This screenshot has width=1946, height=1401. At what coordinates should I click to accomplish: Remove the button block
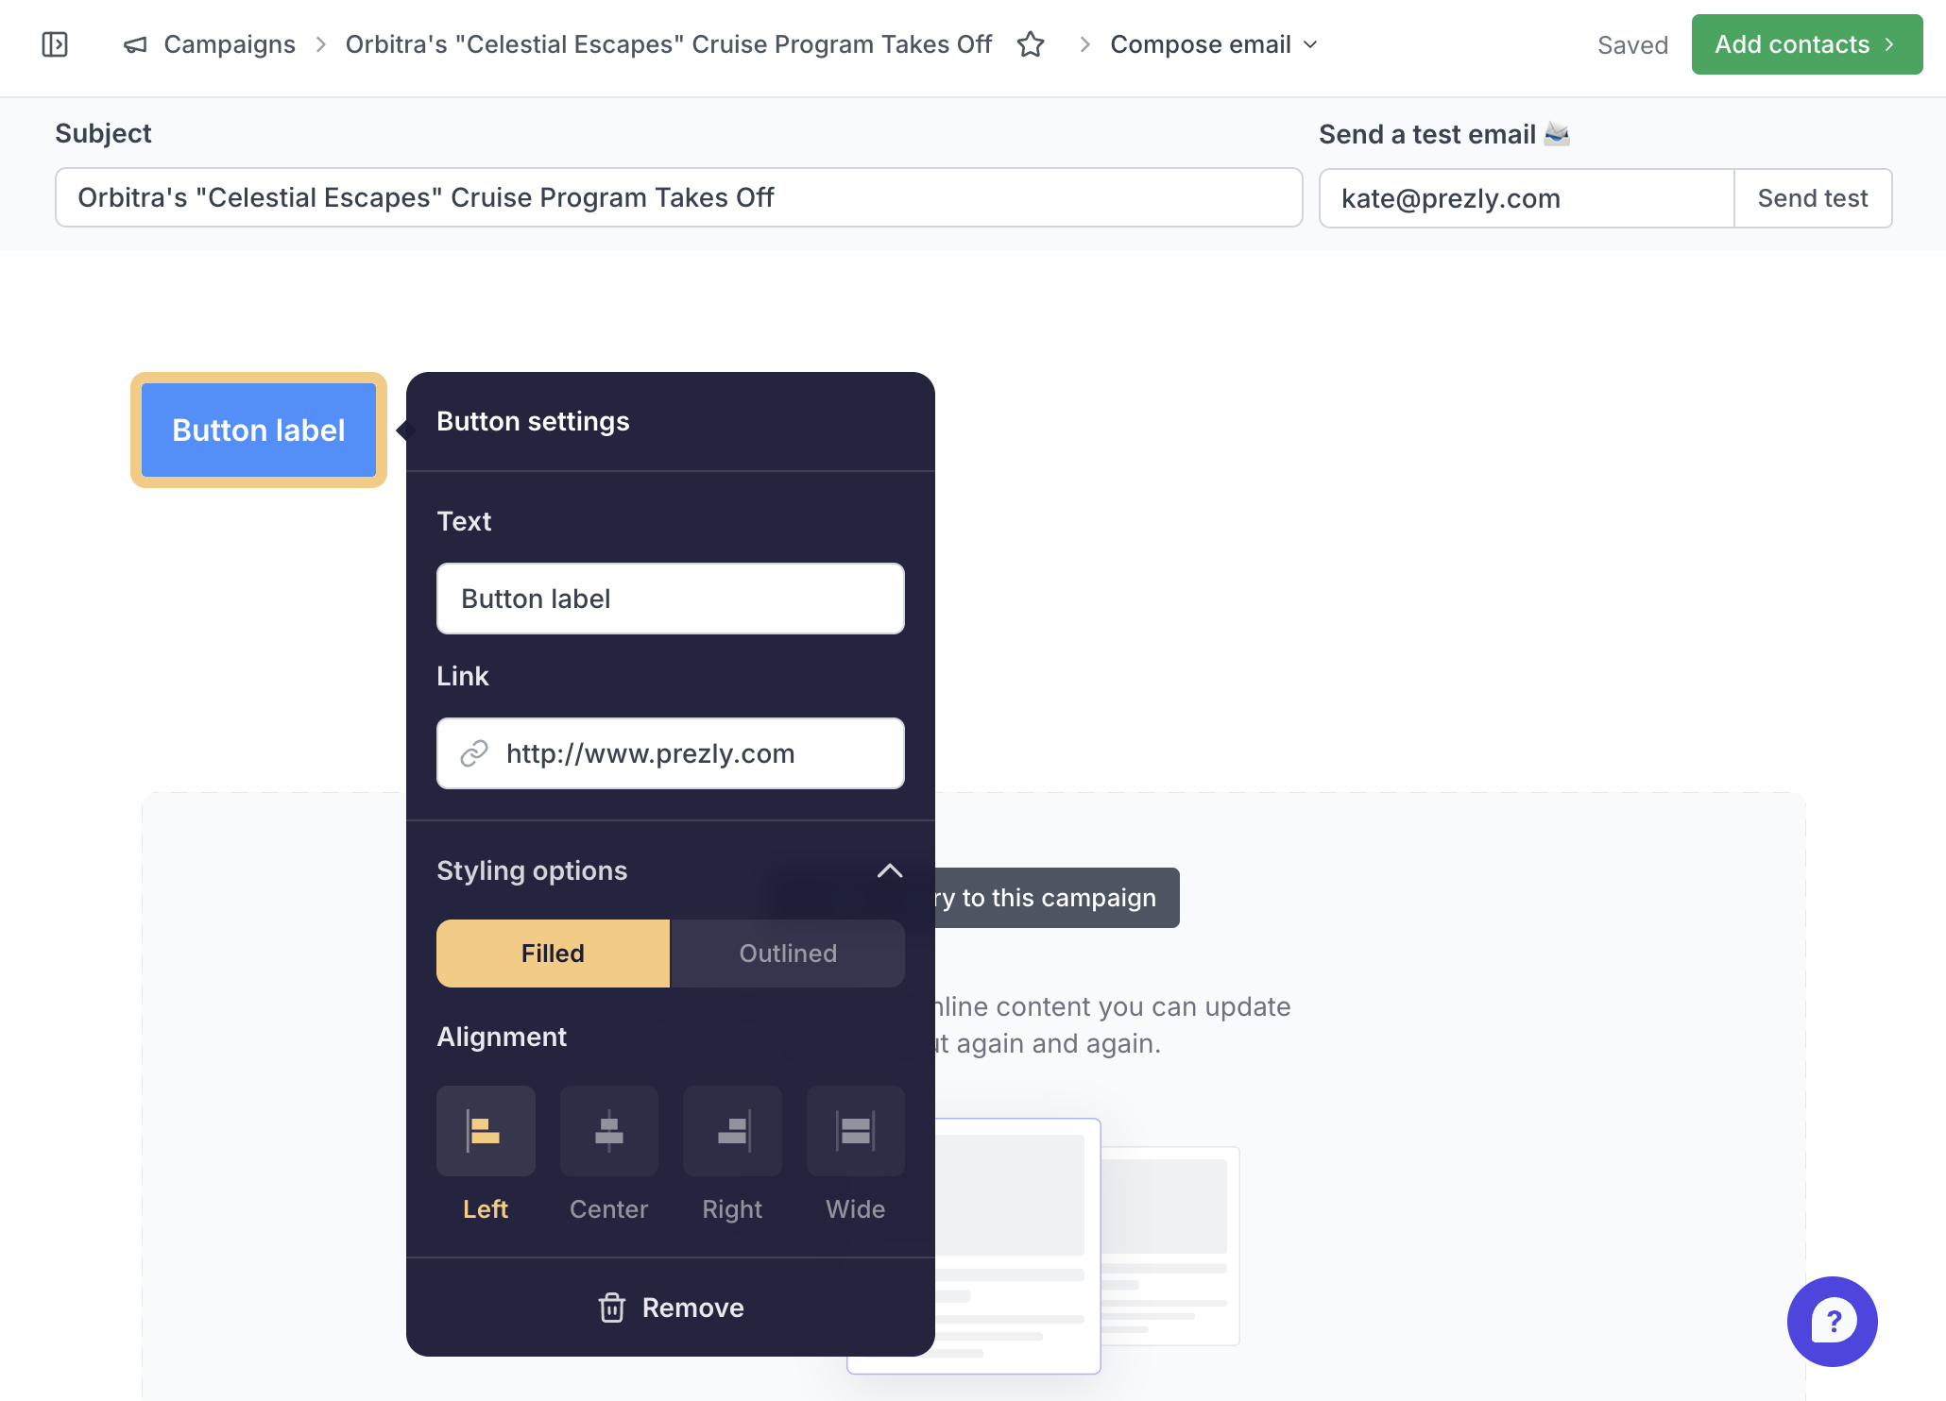[x=671, y=1308]
